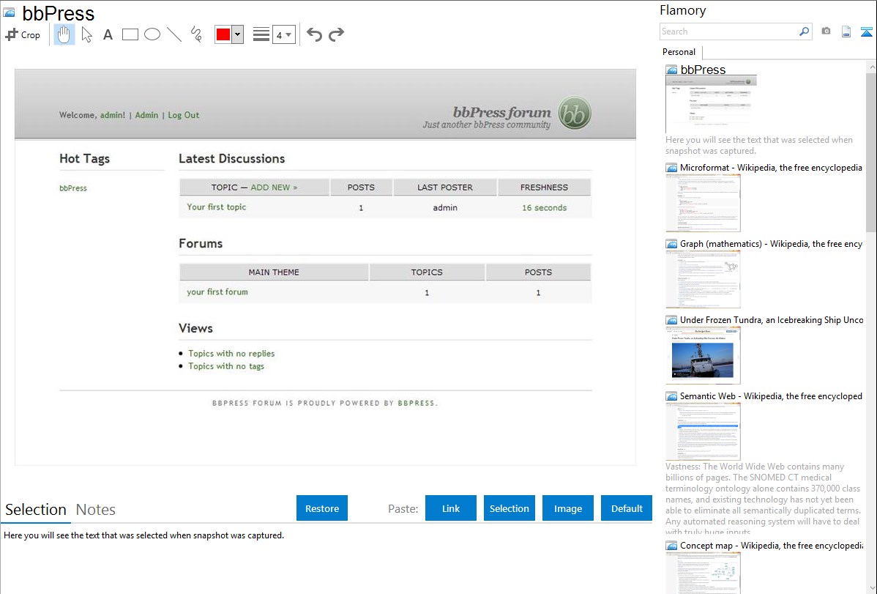This screenshot has height=594, width=877.
Task: Click the Paste Link button
Action: coord(451,508)
